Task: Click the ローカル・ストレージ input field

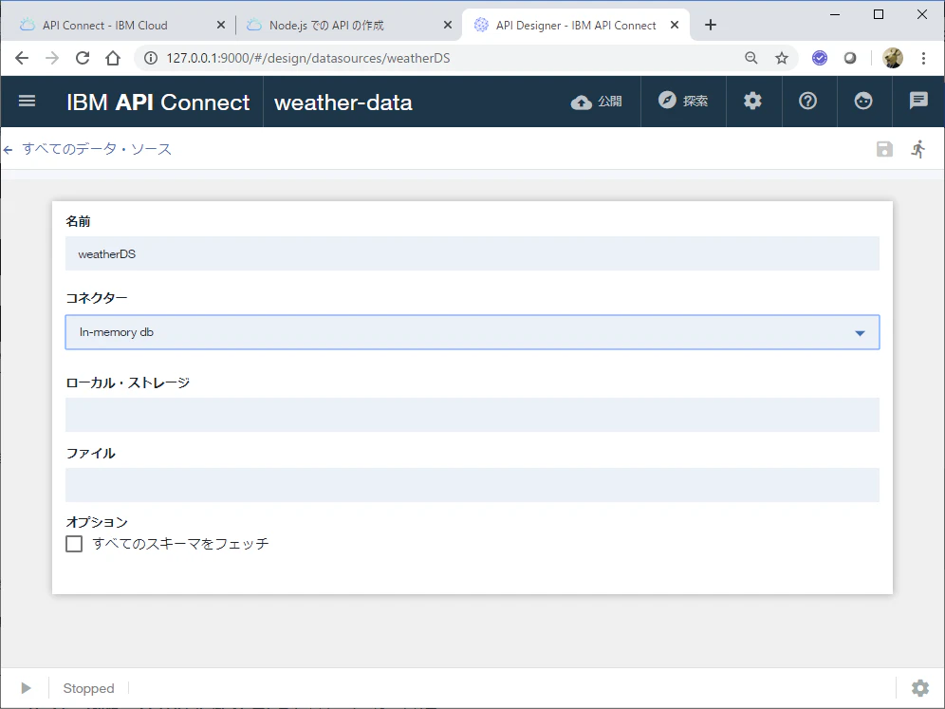Action: pos(472,415)
